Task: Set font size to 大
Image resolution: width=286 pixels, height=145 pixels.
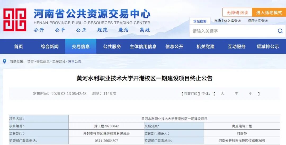Action: (222, 94)
